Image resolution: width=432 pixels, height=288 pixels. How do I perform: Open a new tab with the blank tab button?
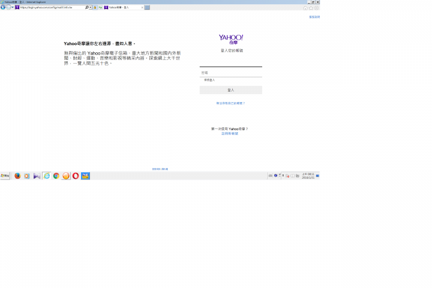click(148, 7)
